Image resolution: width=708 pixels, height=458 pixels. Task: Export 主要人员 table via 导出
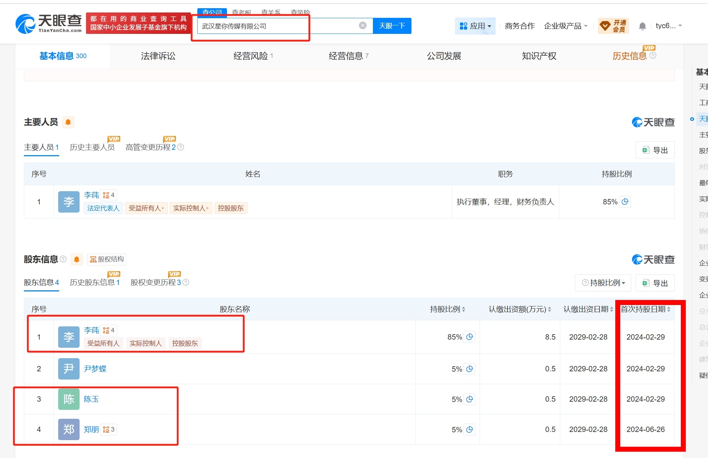click(x=655, y=150)
